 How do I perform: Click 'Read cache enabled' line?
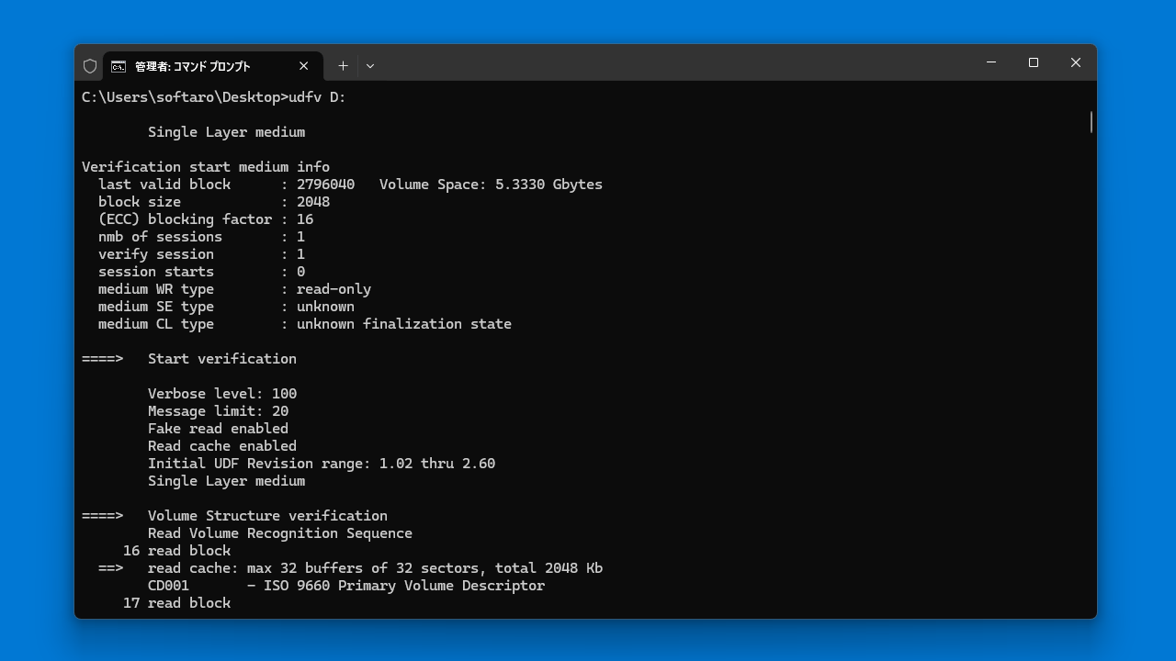pyautogui.click(x=222, y=446)
